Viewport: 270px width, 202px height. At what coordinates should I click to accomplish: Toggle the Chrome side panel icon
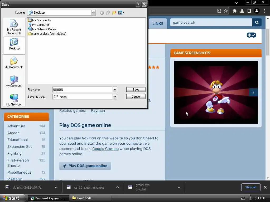pos(249,11)
